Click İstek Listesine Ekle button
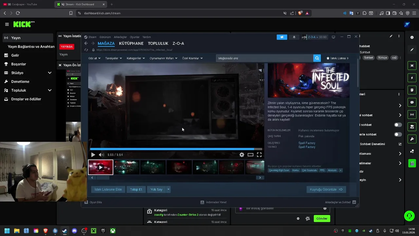The height and width of the screenshot is (236, 419). point(108,189)
